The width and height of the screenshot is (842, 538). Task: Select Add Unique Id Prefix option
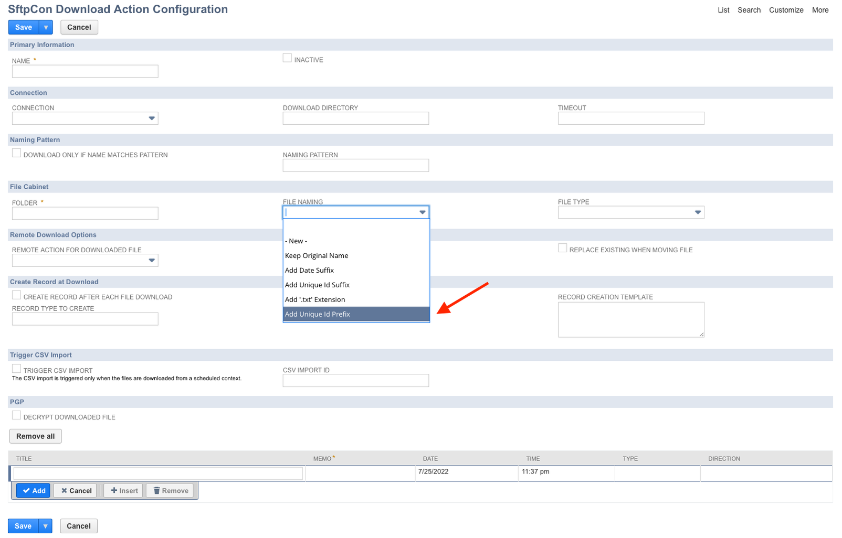356,314
